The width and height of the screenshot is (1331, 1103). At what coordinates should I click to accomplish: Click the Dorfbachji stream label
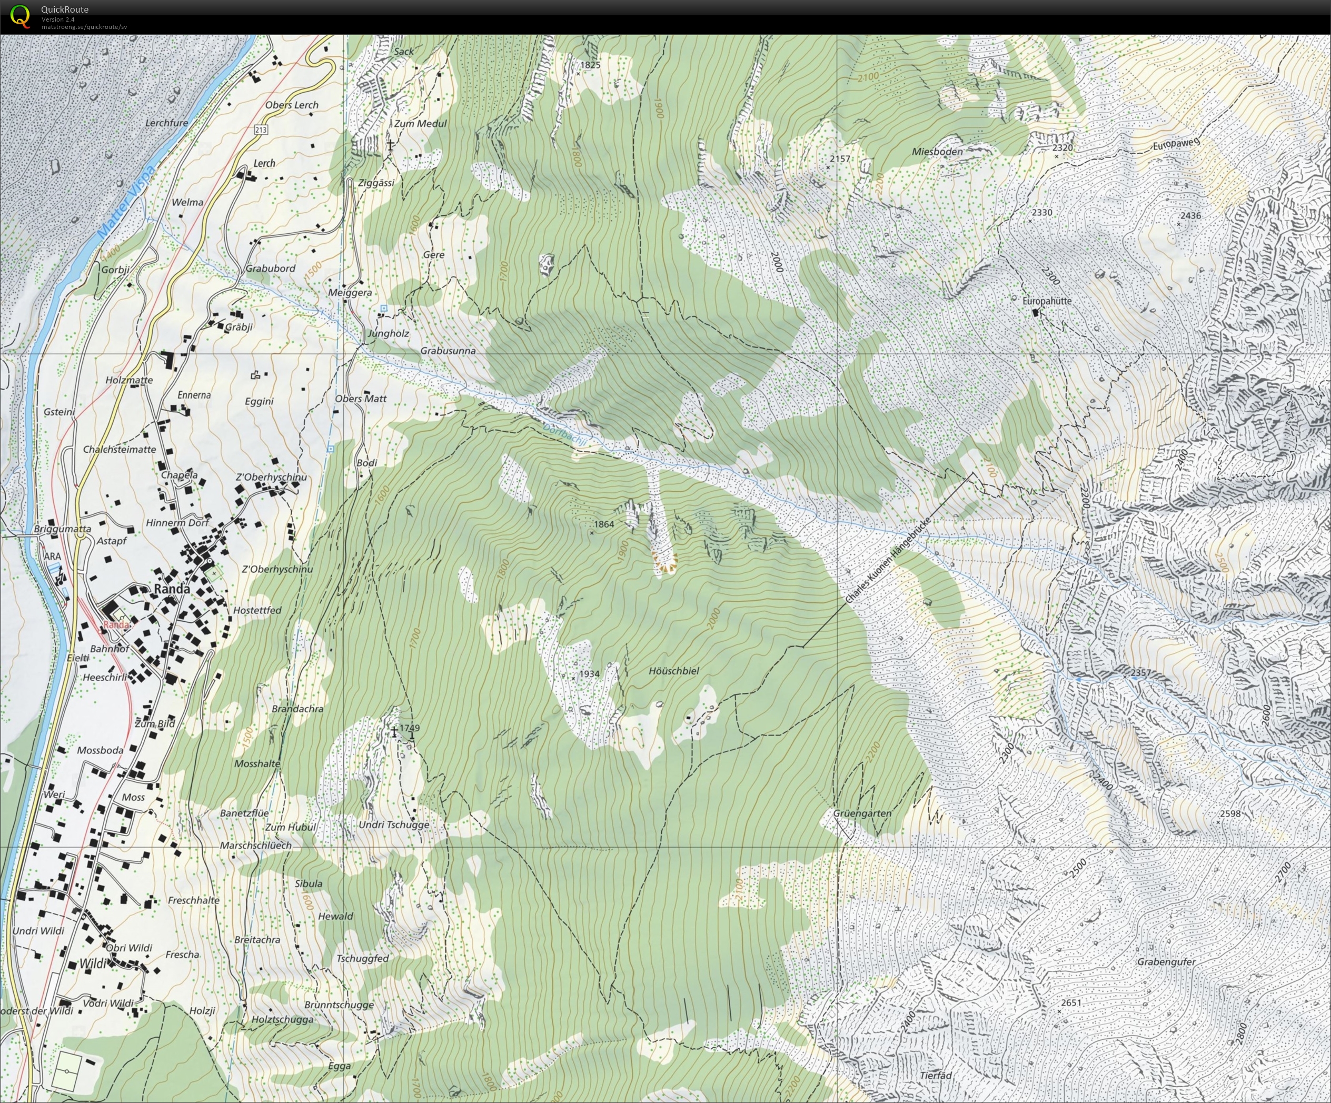[x=566, y=436]
